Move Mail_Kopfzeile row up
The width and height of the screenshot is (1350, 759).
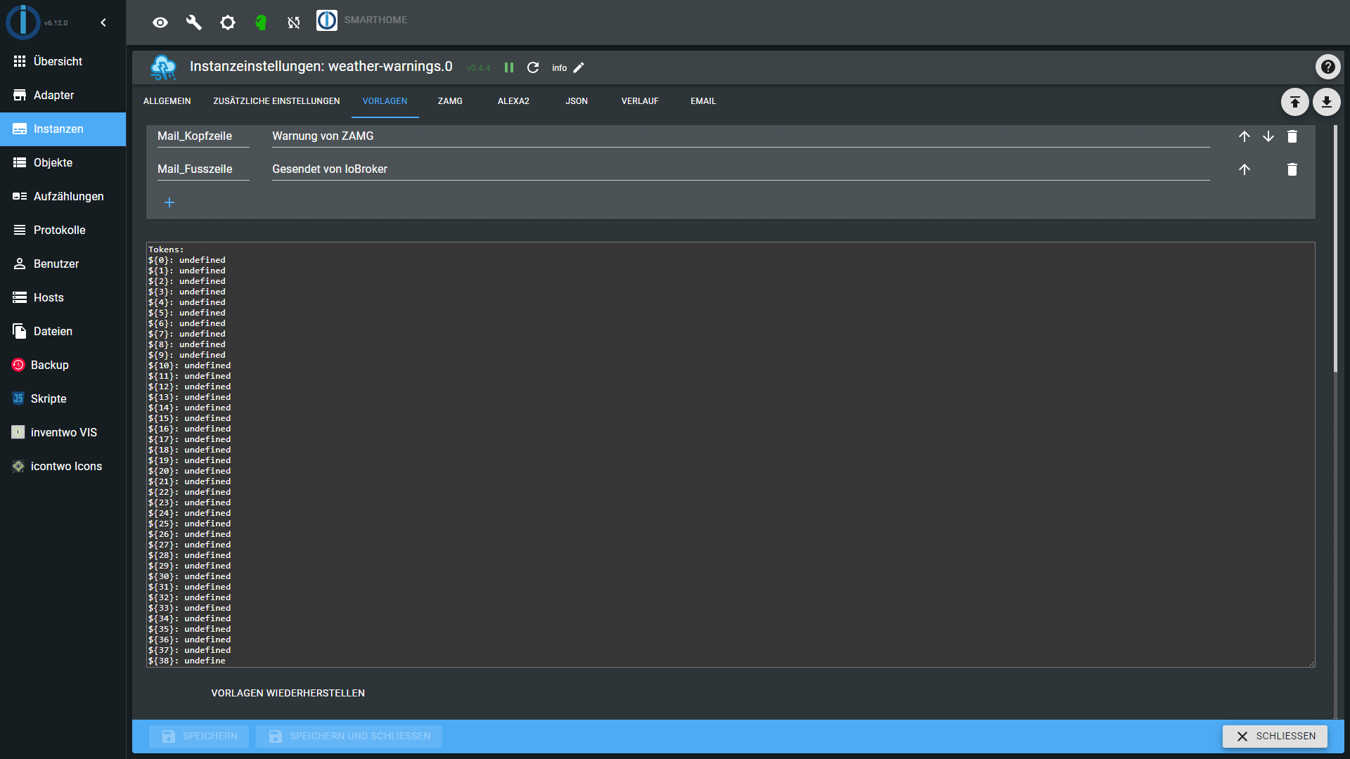click(x=1245, y=136)
